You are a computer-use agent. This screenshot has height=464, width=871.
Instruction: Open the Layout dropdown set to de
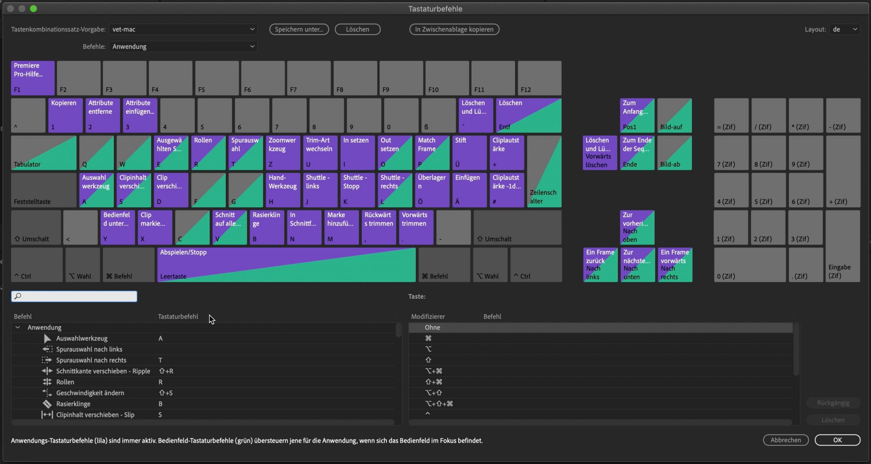[844, 29]
